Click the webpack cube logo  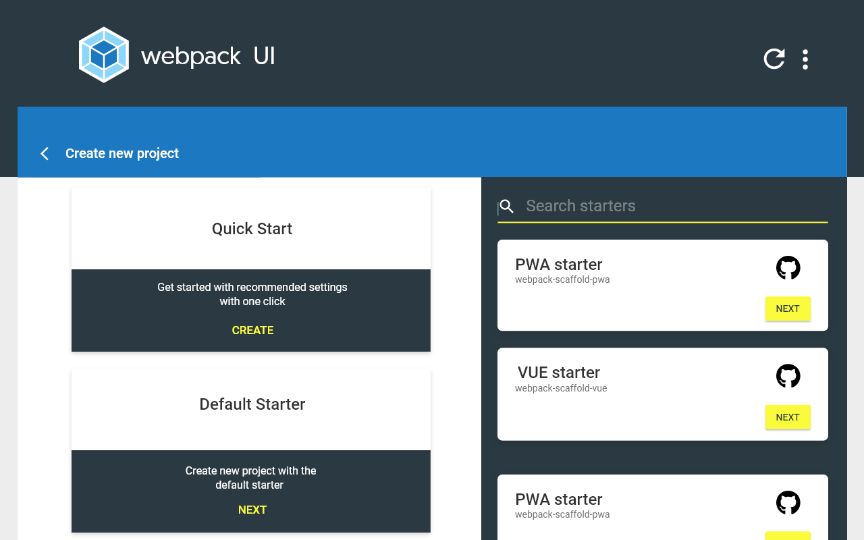tap(104, 55)
